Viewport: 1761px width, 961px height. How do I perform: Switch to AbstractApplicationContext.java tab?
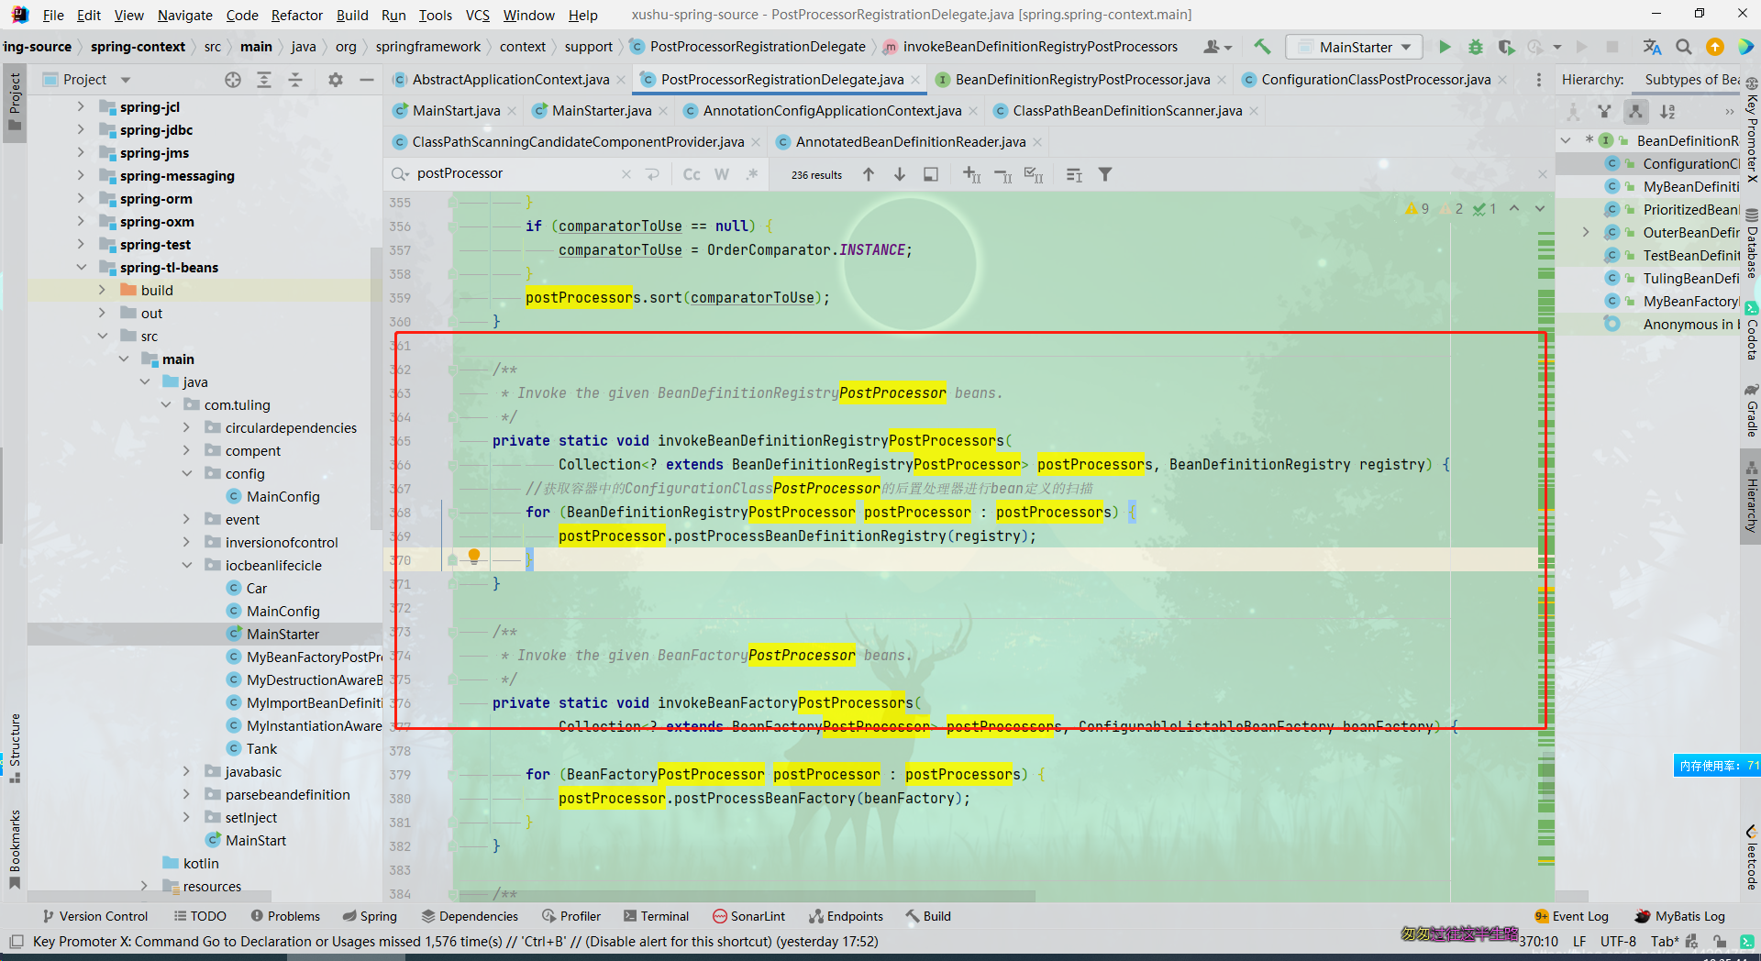[510, 80]
